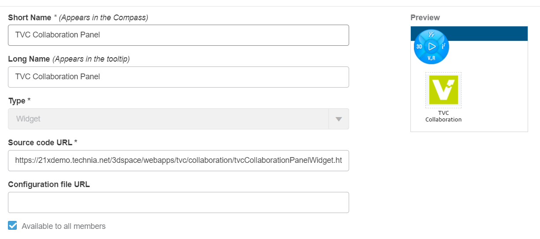The height and width of the screenshot is (239, 540).
Task: Click the TVC Collaboration caption under icon
Action: pos(443,116)
